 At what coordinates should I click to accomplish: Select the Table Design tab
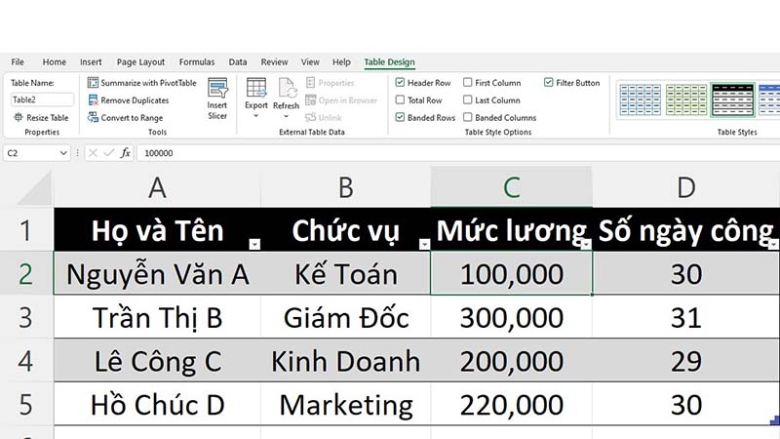click(389, 62)
